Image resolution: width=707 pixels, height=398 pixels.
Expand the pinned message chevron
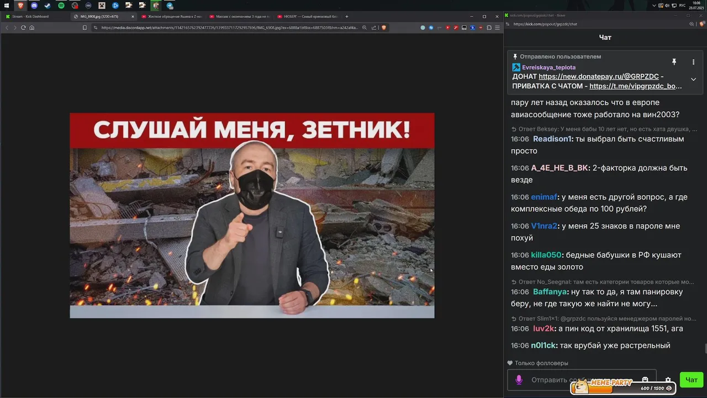[693, 79]
